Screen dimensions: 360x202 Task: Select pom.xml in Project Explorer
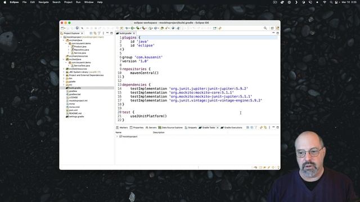point(73,110)
